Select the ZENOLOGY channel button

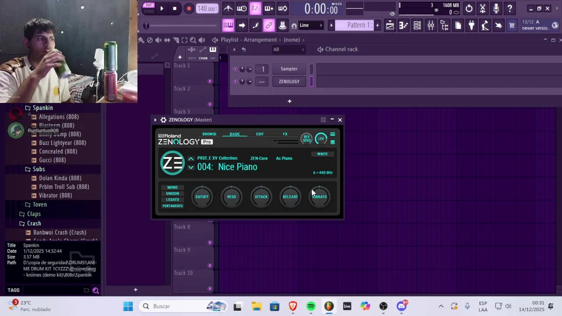289,82
